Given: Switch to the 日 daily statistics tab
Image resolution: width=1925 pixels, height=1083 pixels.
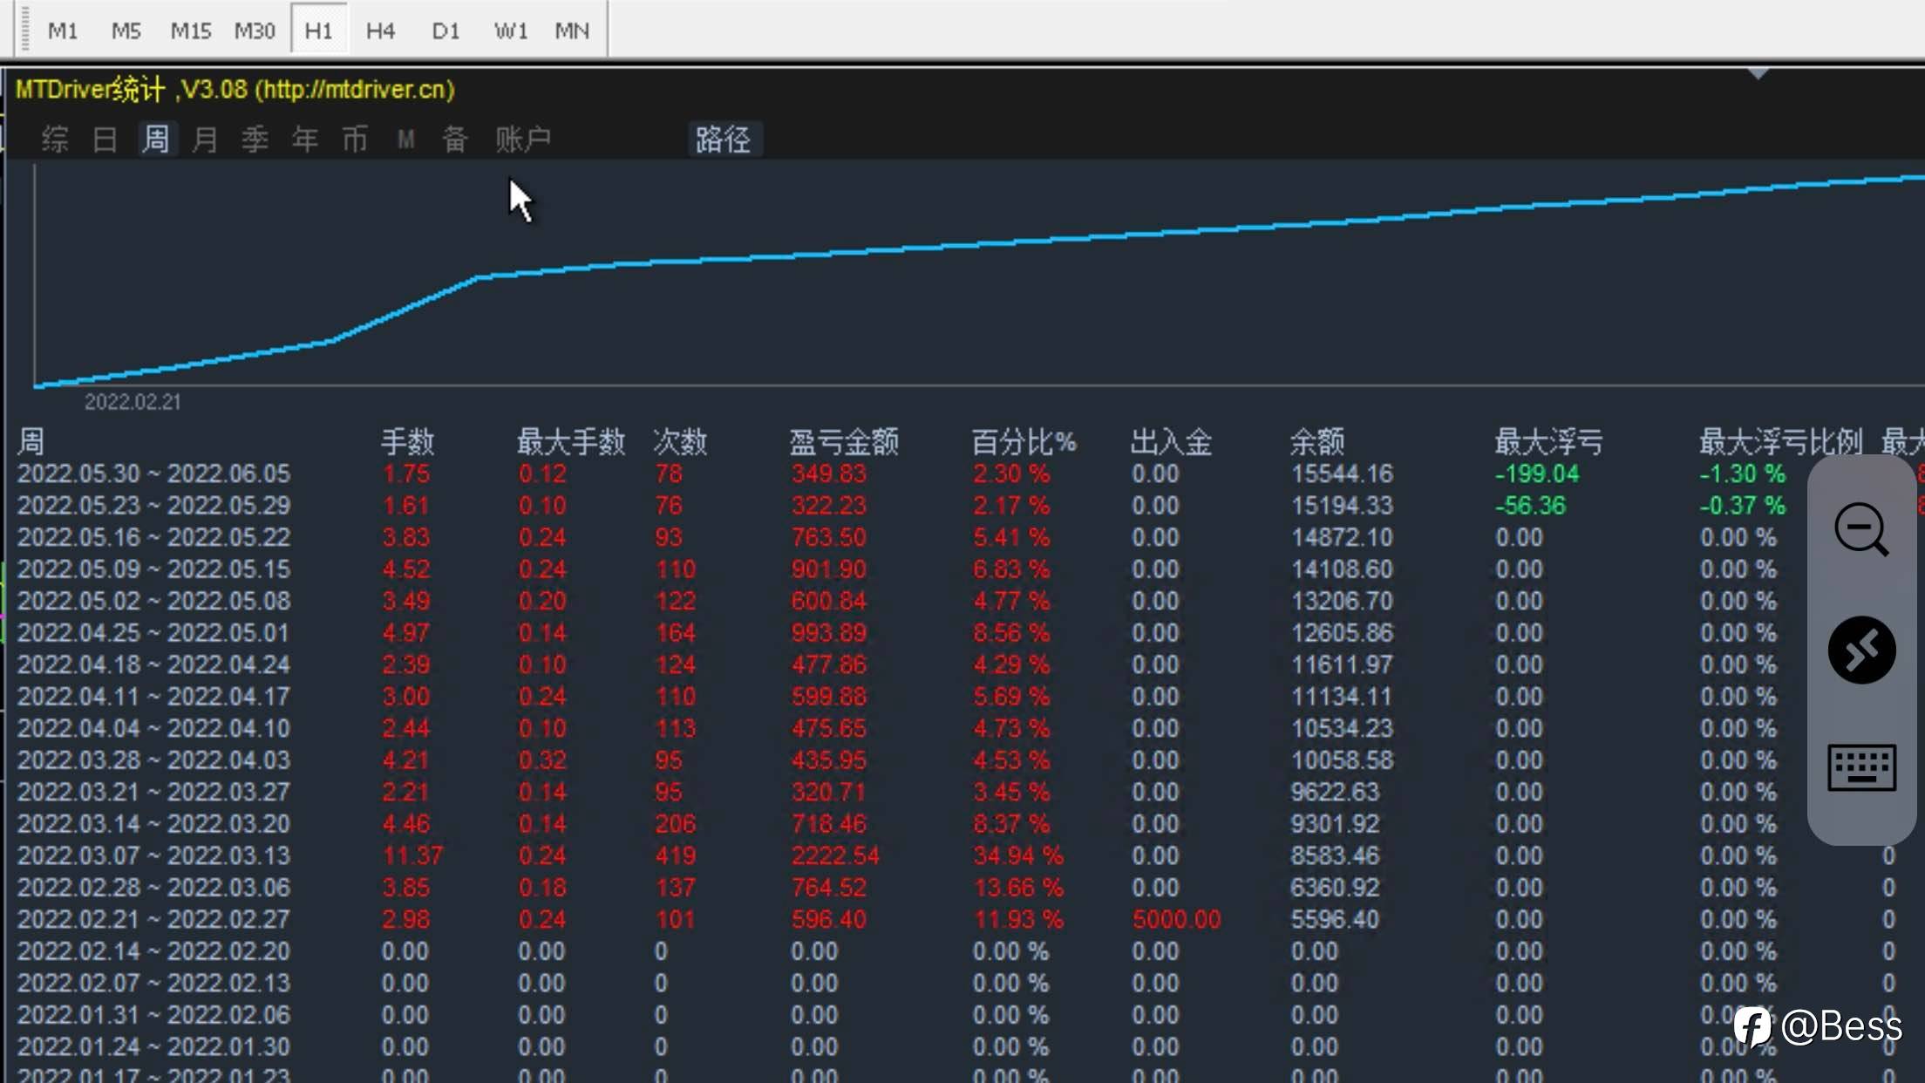Looking at the screenshot, I should coord(105,140).
